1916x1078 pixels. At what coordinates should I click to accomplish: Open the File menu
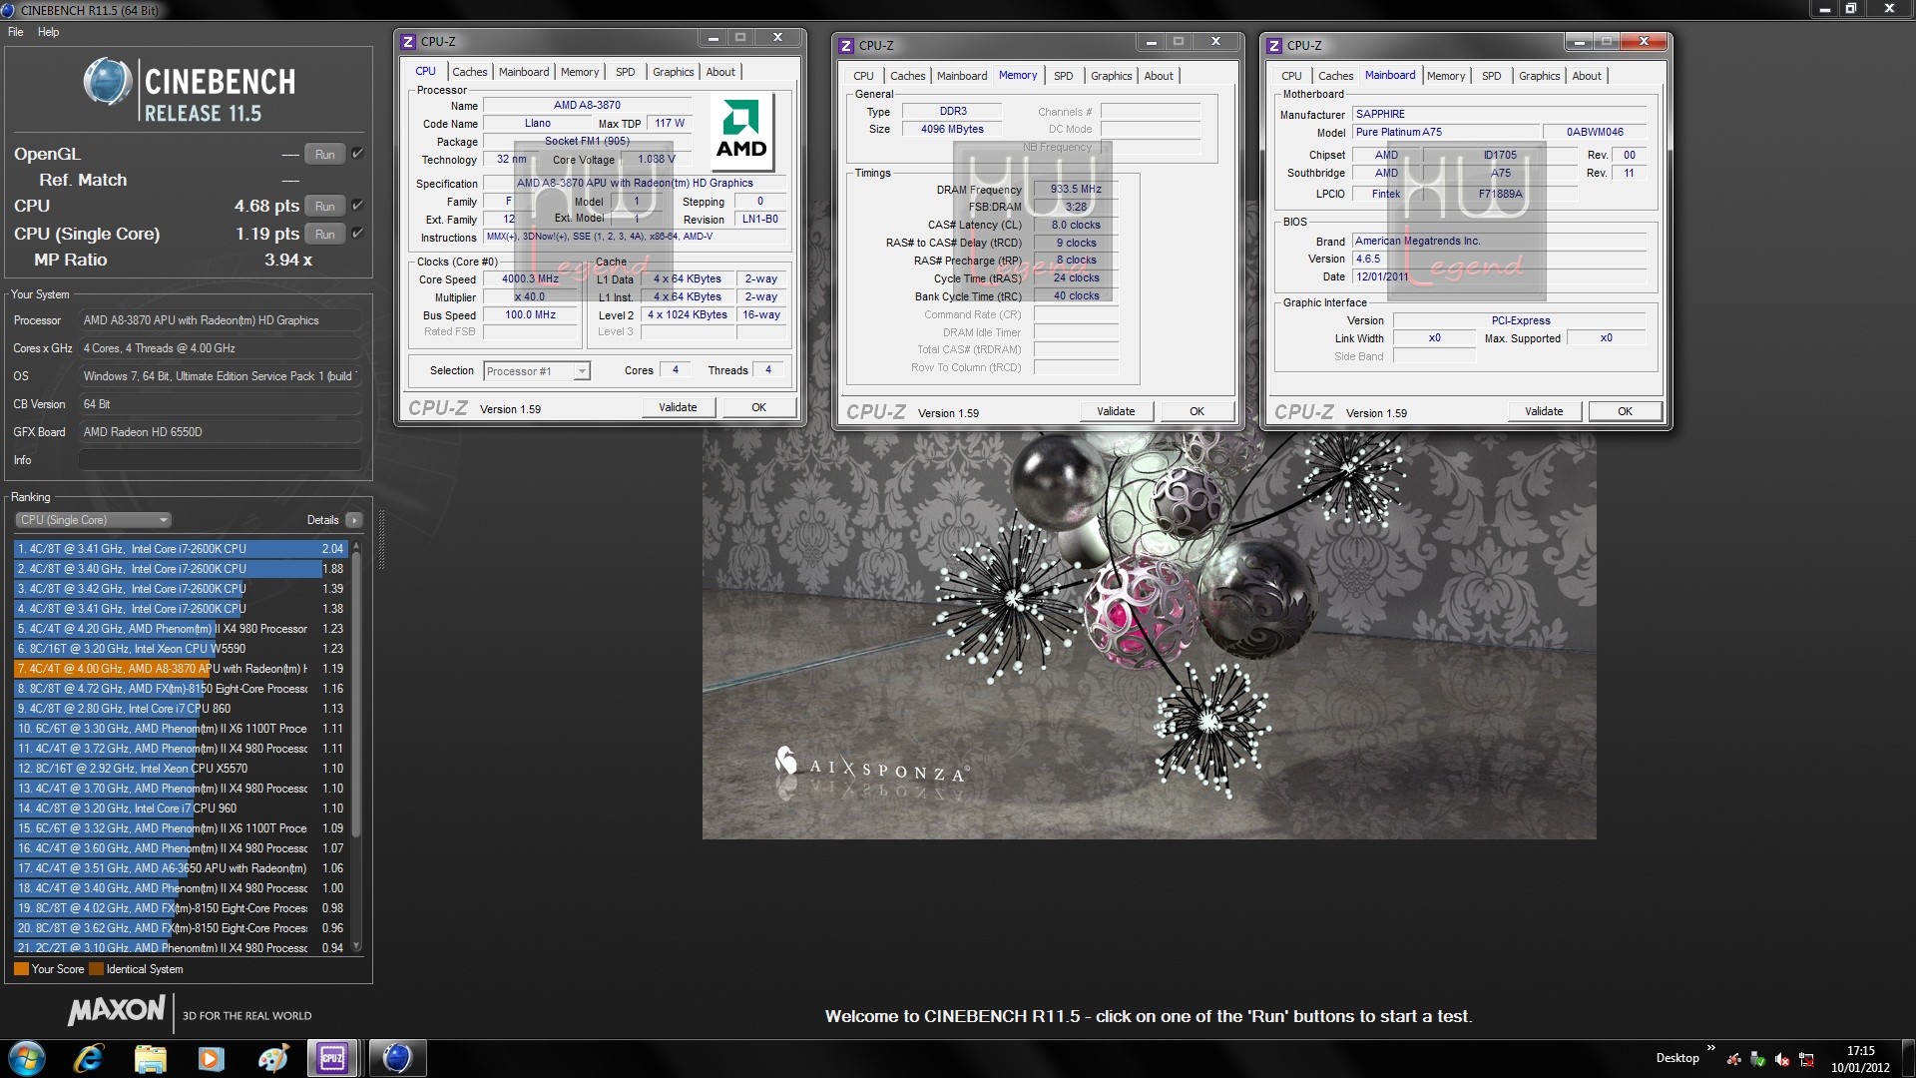(16, 32)
